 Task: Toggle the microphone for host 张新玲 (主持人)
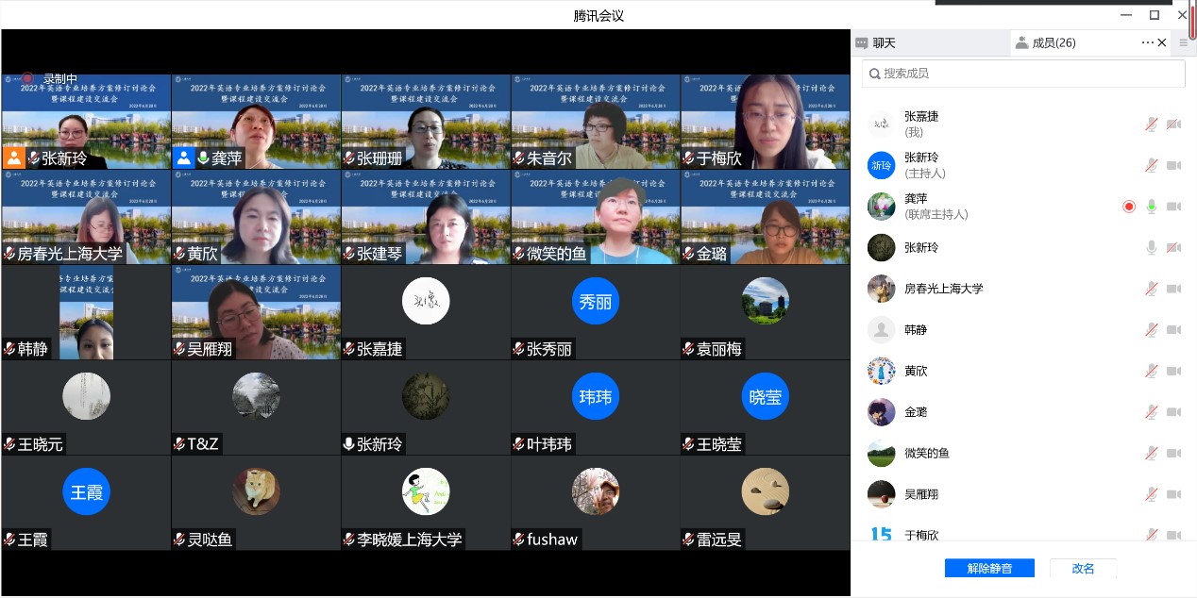pos(1151,166)
